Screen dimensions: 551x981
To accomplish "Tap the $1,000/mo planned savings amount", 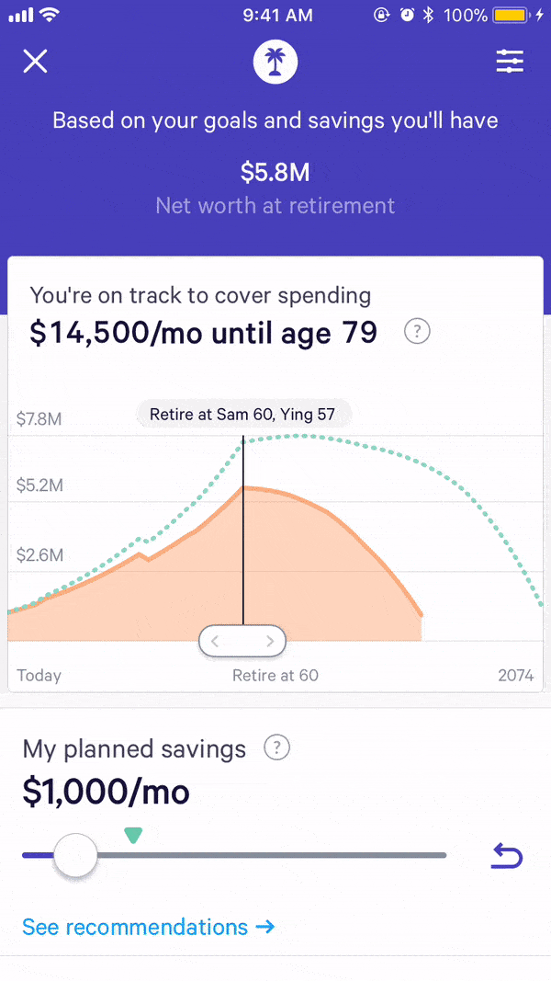I will [106, 792].
